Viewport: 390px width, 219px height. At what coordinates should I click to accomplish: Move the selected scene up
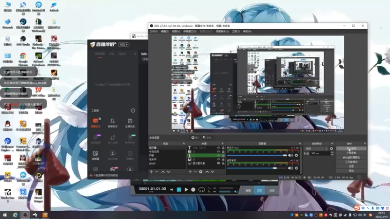pyautogui.click(x=163, y=172)
